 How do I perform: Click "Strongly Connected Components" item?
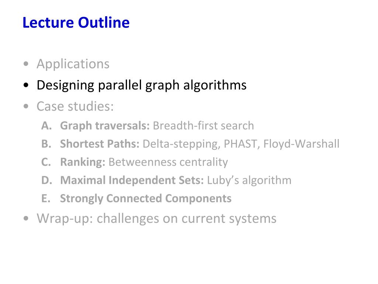[x=146, y=199]
